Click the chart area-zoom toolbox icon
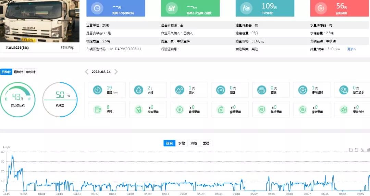 pos(351,150)
